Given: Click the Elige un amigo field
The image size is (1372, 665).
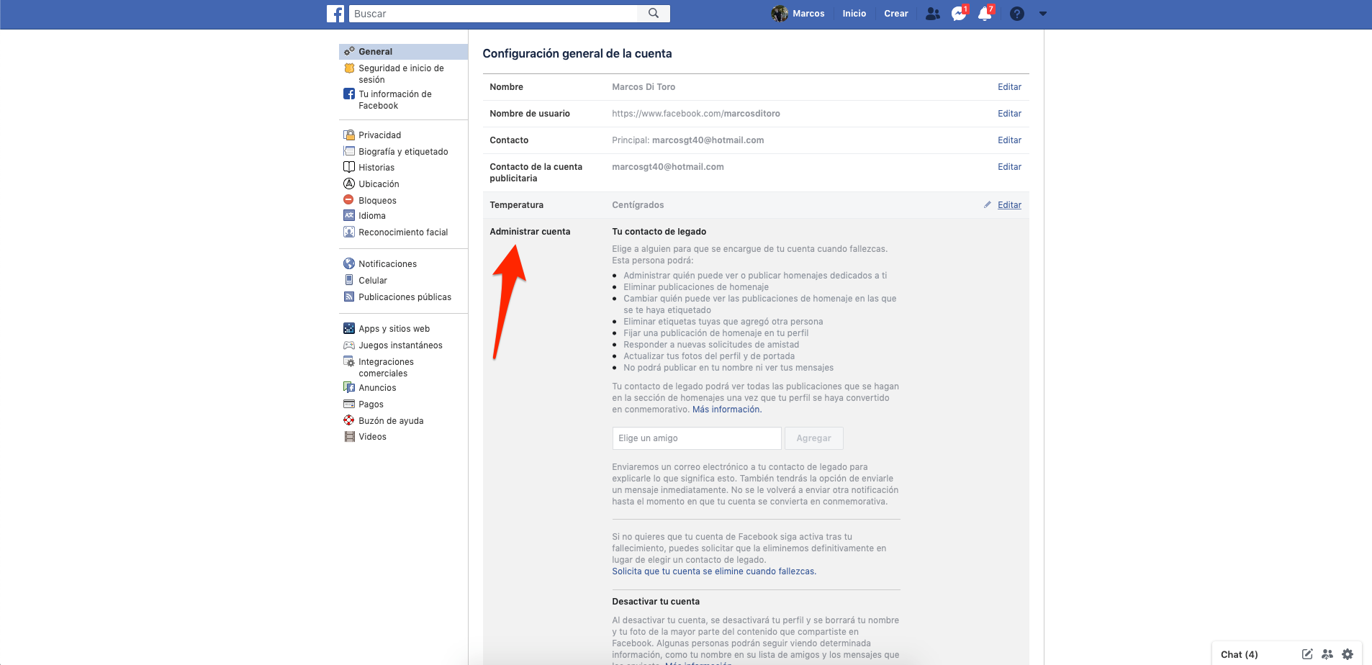Looking at the screenshot, I should pyautogui.click(x=696, y=438).
